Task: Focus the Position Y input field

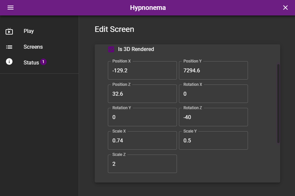Action: pyautogui.click(x=213, y=70)
